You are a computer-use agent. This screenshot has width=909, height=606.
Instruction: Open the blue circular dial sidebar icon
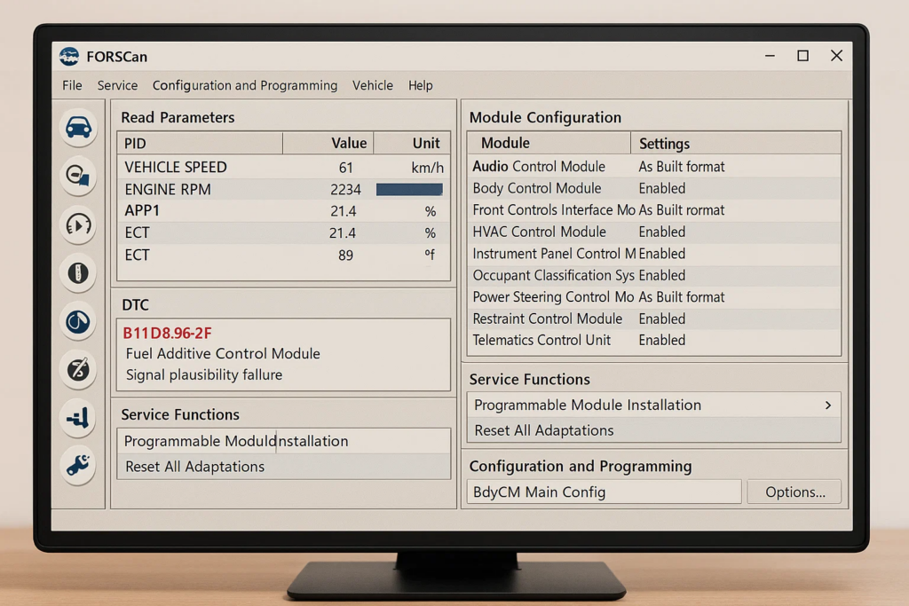click(78, 321)
